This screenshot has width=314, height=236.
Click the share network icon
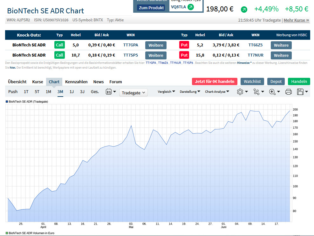click(256, 92)
